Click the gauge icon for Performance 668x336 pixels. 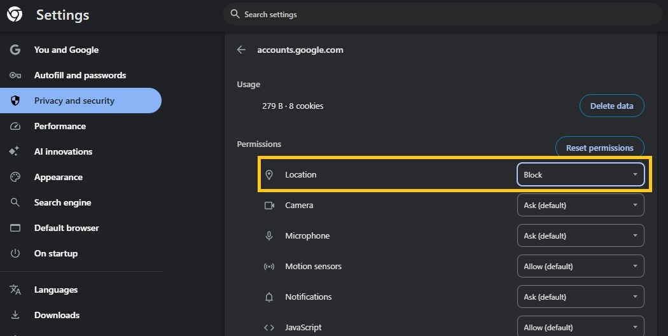[x=15, y=126]
